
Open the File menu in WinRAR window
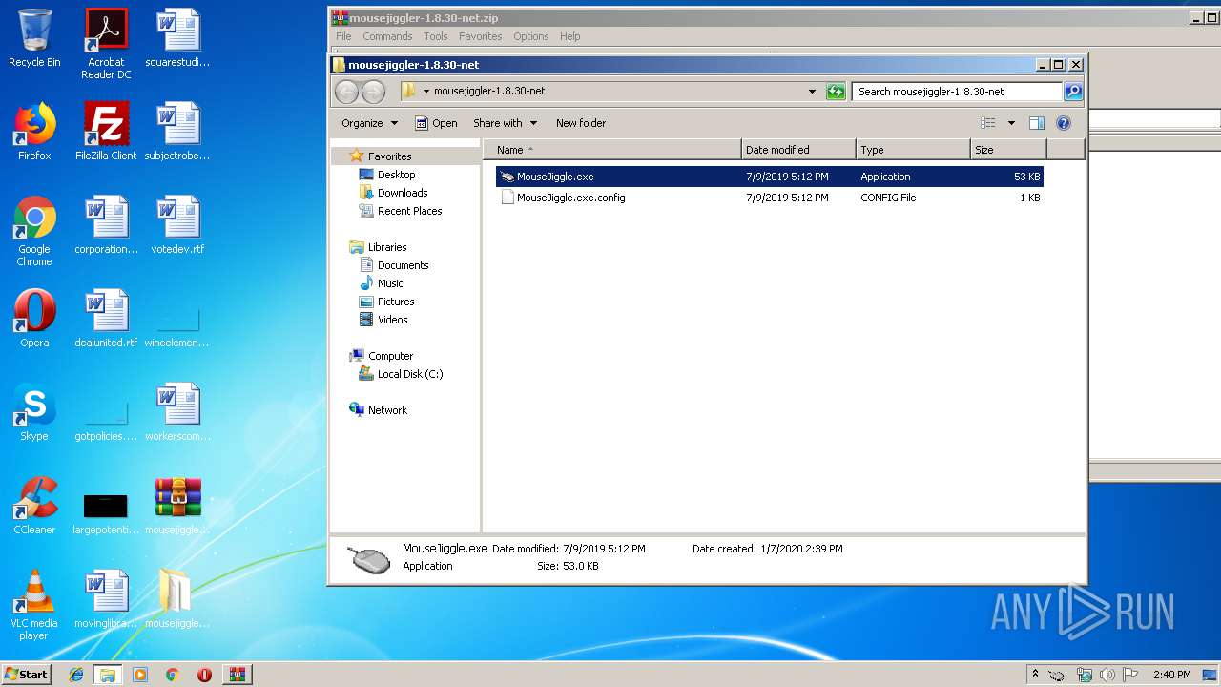[343, 36]
